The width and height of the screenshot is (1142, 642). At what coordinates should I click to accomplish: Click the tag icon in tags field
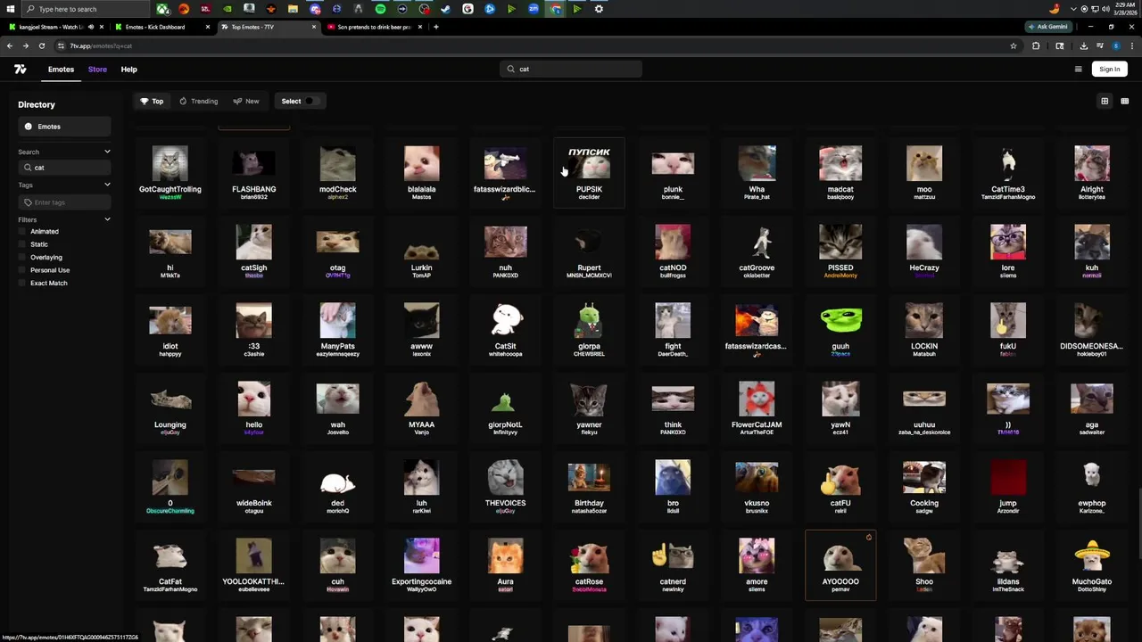pos(28,202)
